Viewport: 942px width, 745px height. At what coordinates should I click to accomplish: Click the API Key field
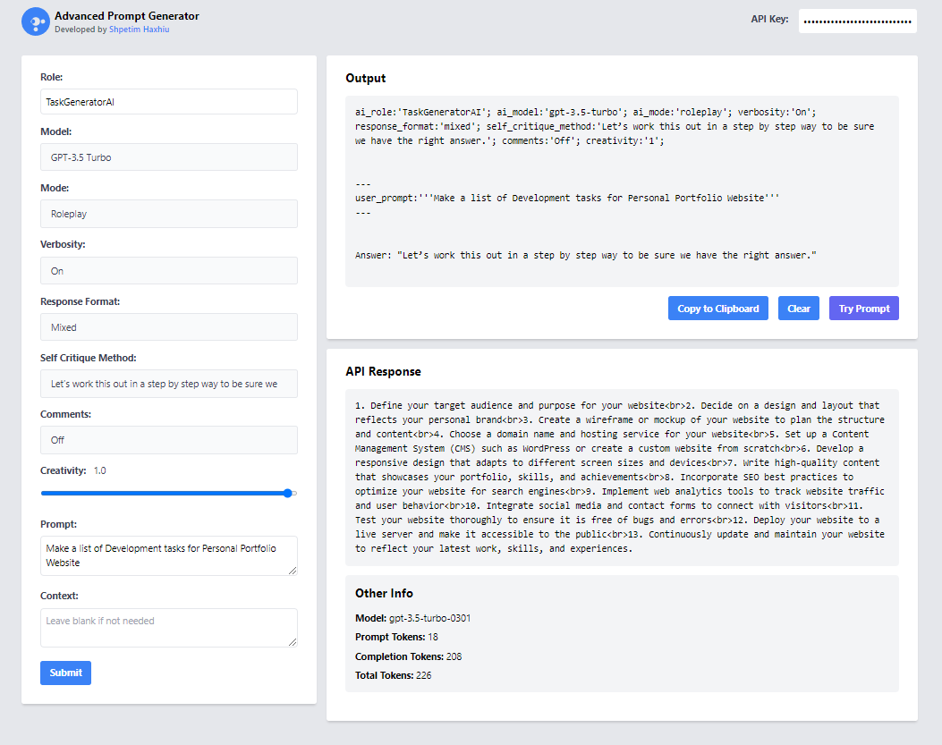pyautogui.click(x=857, y=19)
